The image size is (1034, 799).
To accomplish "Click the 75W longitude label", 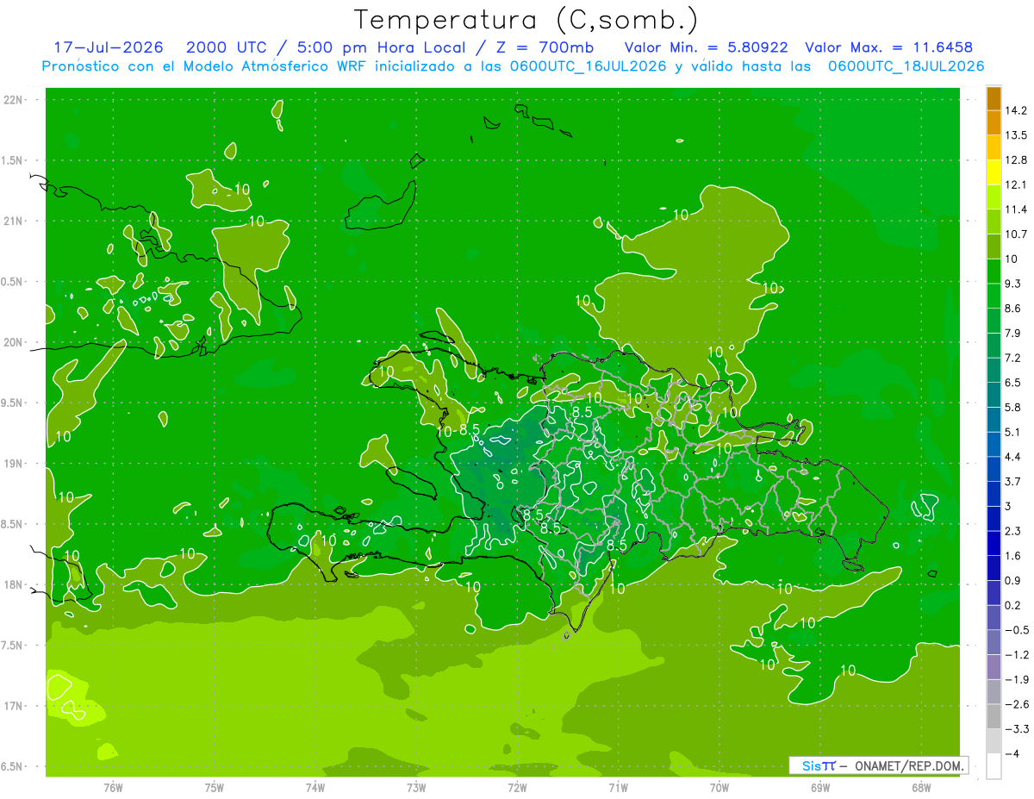I will coord(215,788).
